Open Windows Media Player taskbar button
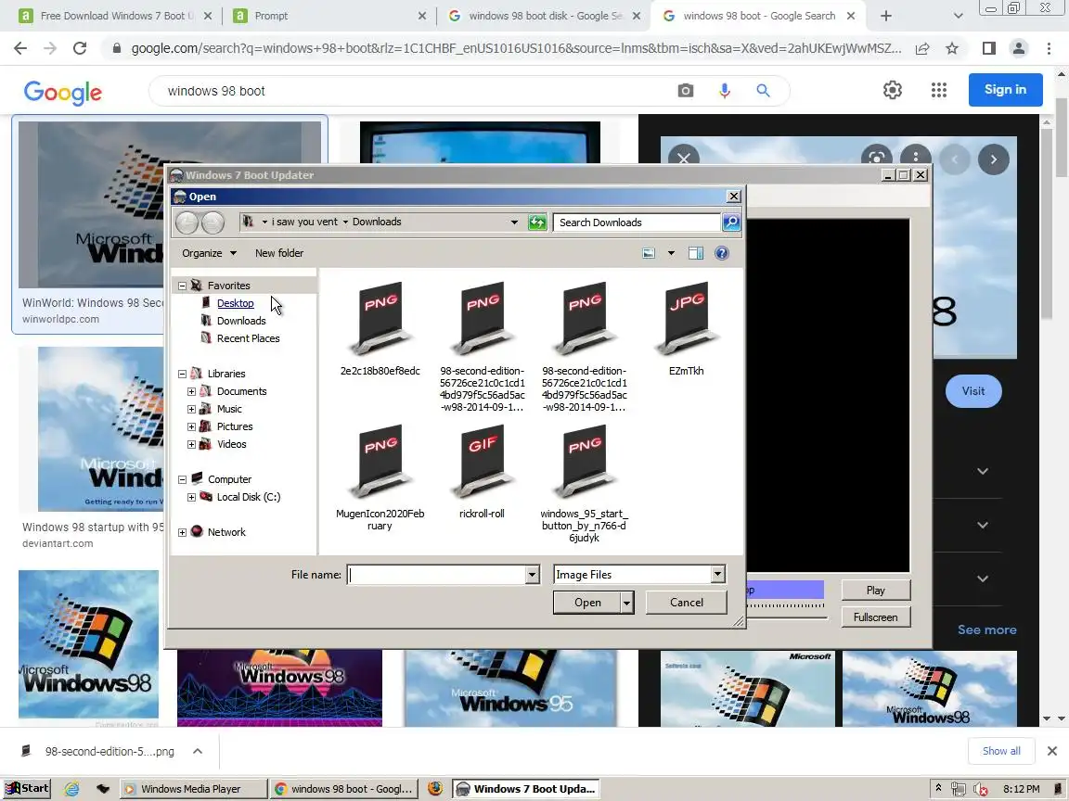The width and height of the screenshot is (1069, 801). [194, 789]
